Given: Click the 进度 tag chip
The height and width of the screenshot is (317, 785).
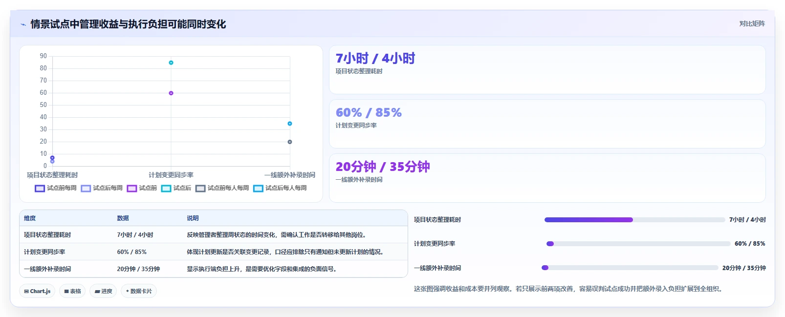Looking at the screenshot, I should coord(103,291).
